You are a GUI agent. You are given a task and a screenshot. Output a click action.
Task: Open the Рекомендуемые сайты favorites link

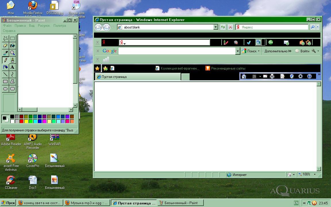tap(225, 68)
